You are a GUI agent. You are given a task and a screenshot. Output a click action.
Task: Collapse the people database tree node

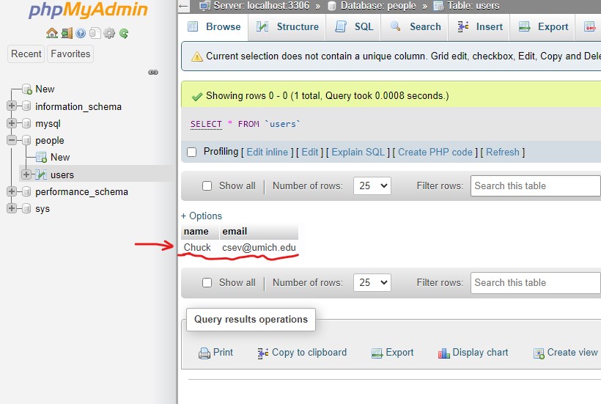(12, 140)
